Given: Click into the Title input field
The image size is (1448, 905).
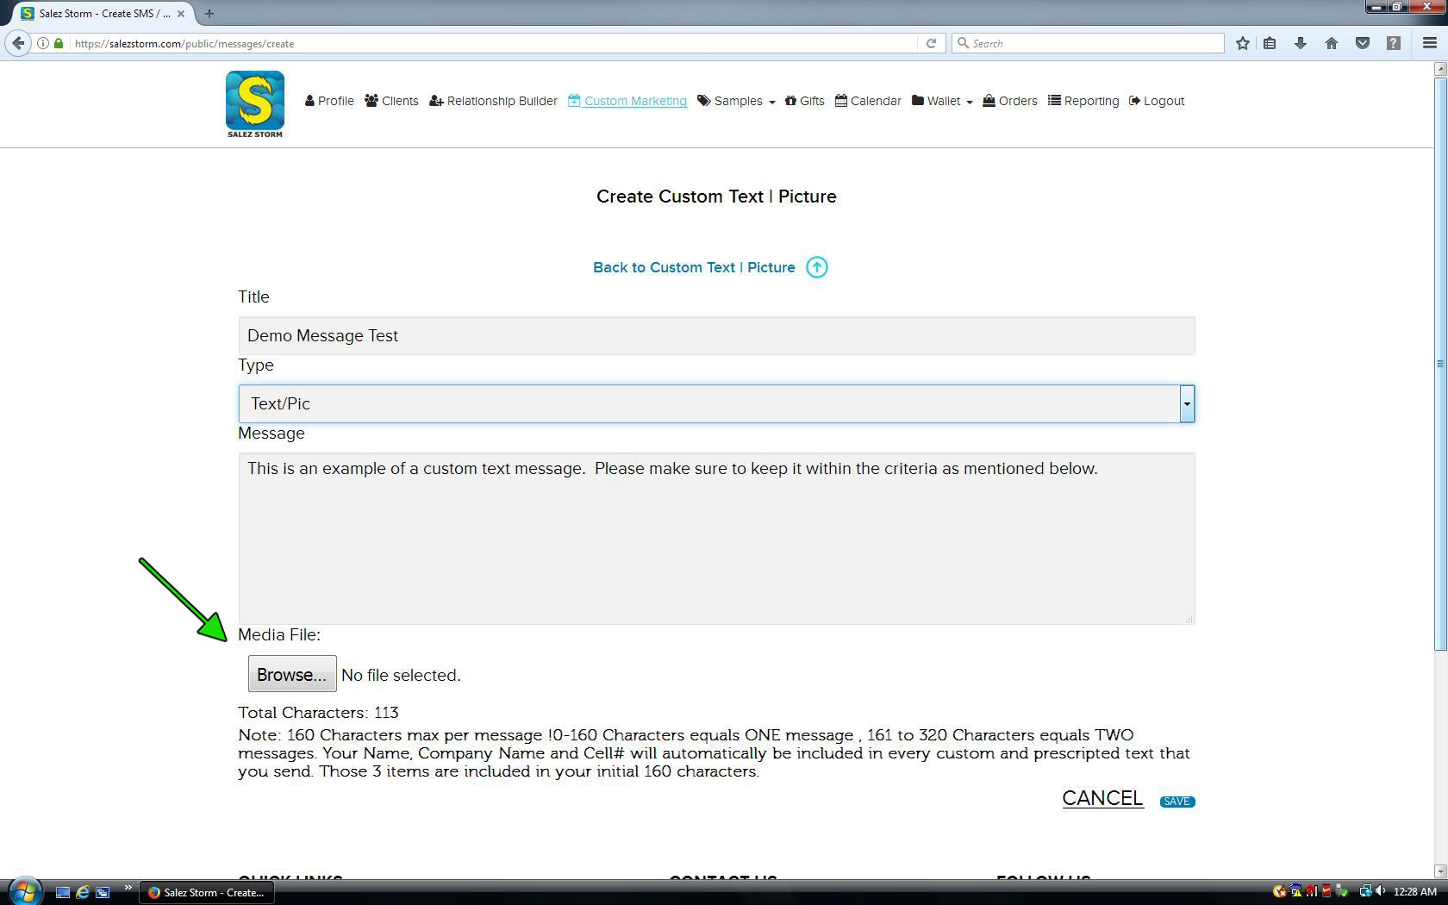Looking at the screenshot, I should tap(715, 335).
